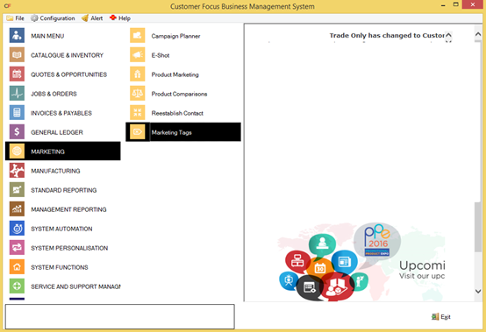This screenshot has width=486, height=332.
Task: Click the General Ledger dollar icon
Action: (17, 132)
